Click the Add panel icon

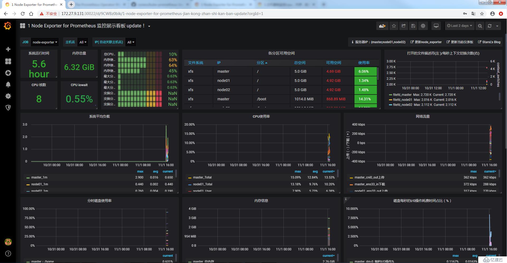382,26
